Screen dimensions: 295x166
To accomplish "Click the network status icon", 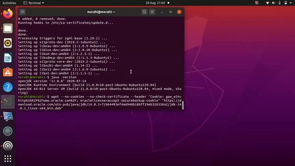I will tap(267, 3).
